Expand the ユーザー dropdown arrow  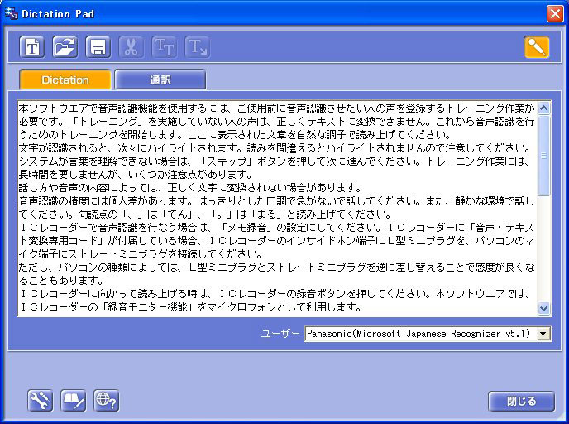(543, 333)
